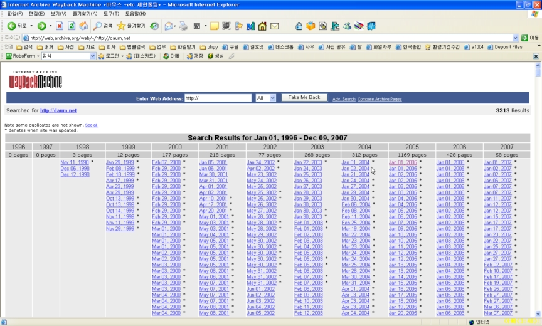Open Favorites (즐겨찾기) star button
542x326 pixels.
pos(131,26)
